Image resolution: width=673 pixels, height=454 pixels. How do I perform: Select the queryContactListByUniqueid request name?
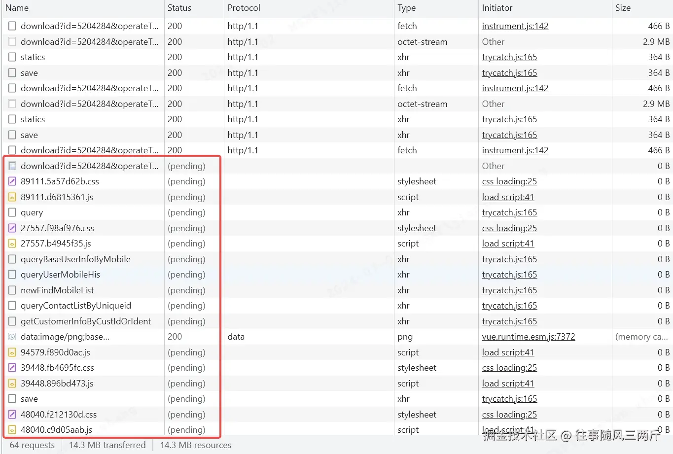[76, 306]
